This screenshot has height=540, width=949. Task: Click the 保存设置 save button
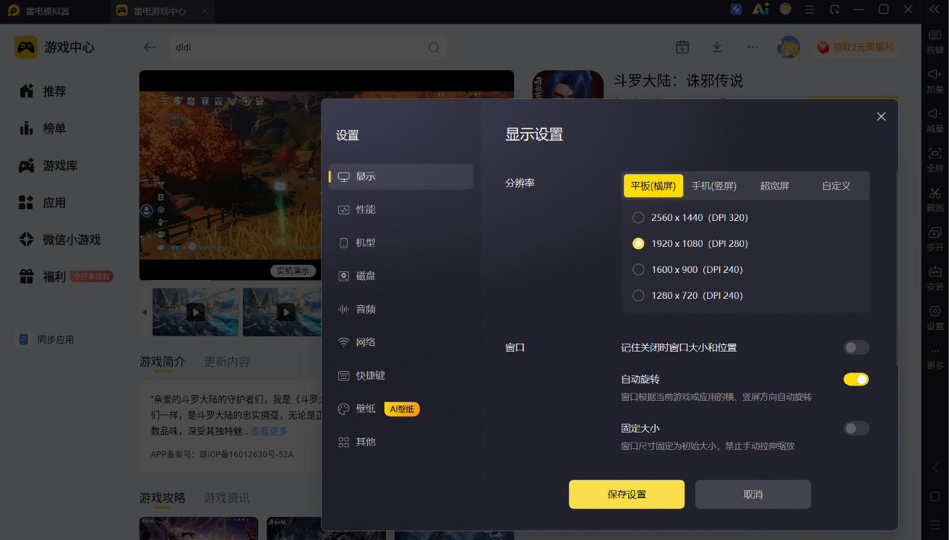coord(627,495)
